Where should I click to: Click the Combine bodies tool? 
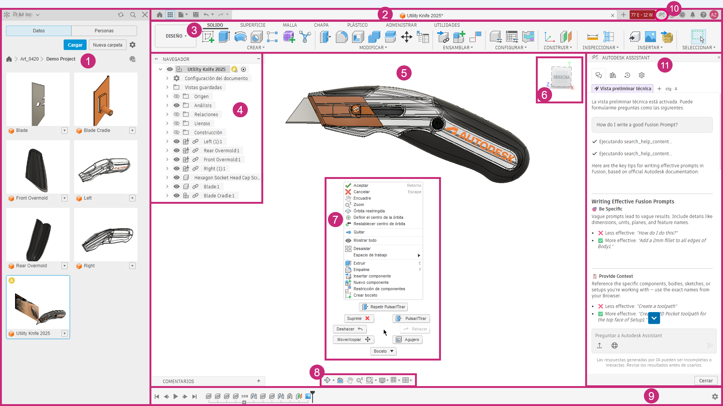click(374, 37)
